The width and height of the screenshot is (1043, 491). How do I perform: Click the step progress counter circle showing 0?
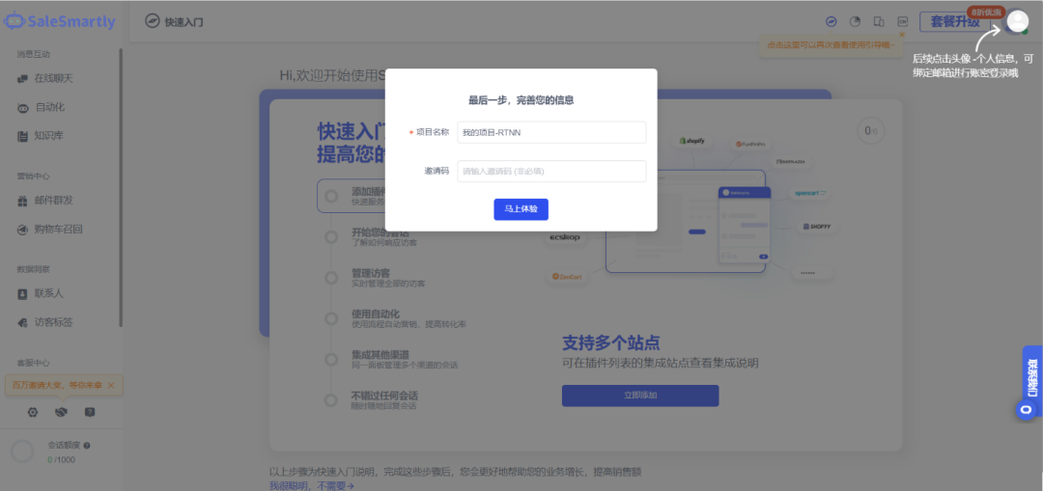871,131
